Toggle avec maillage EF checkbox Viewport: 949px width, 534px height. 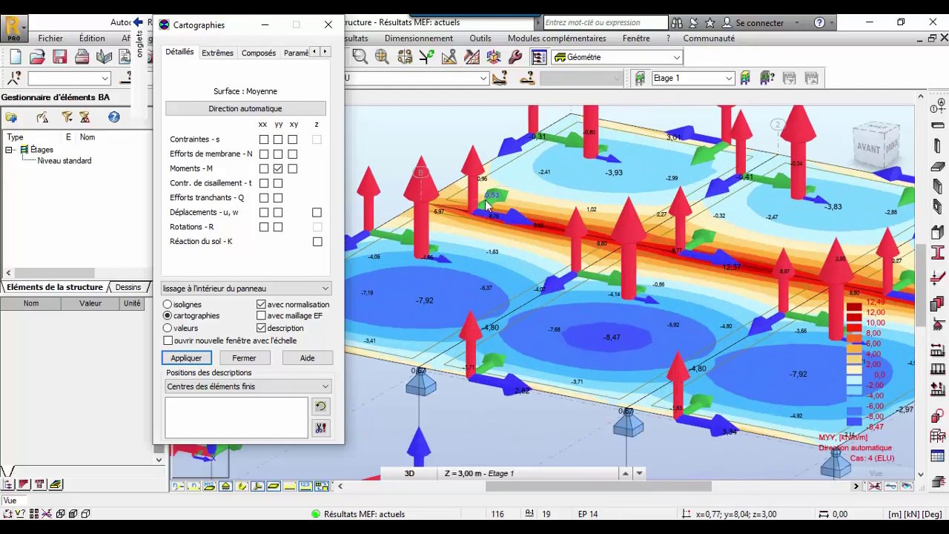click(x=261, y=316)
